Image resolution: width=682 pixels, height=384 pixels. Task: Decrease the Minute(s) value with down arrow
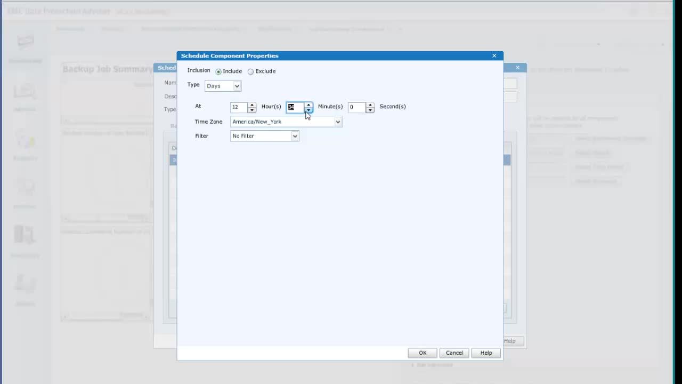point(308,110)
